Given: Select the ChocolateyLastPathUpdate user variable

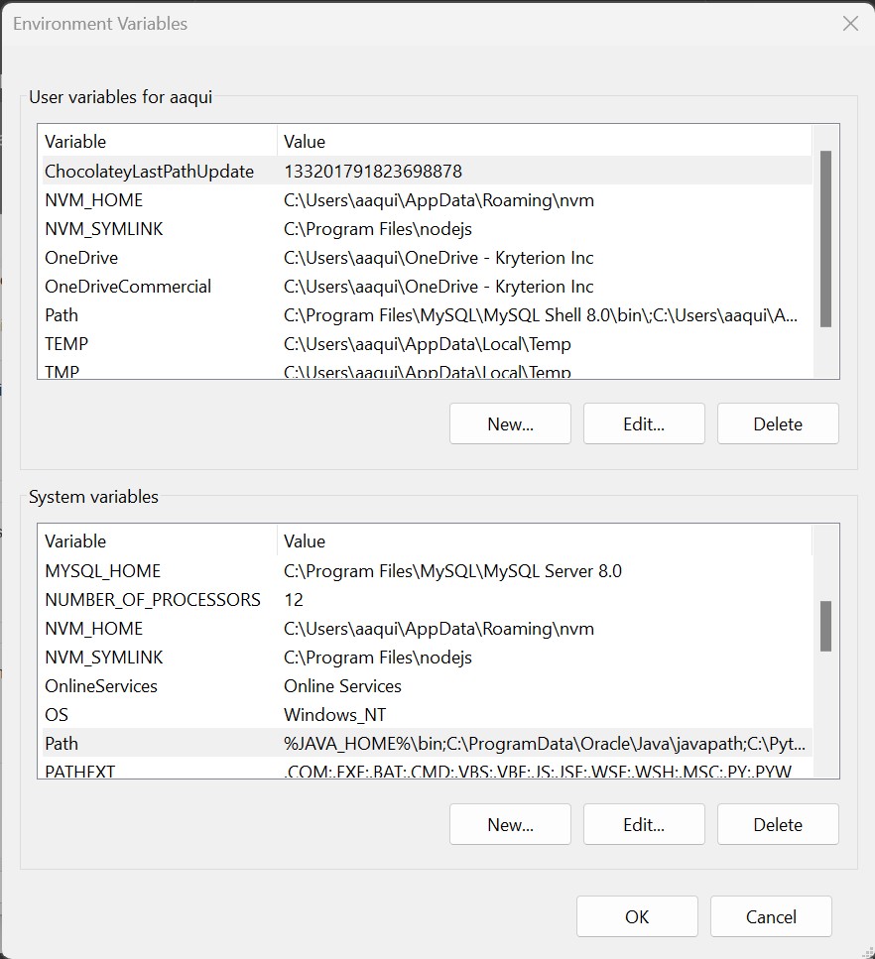Looking at the screenshot, I should [x=149, y=171].
